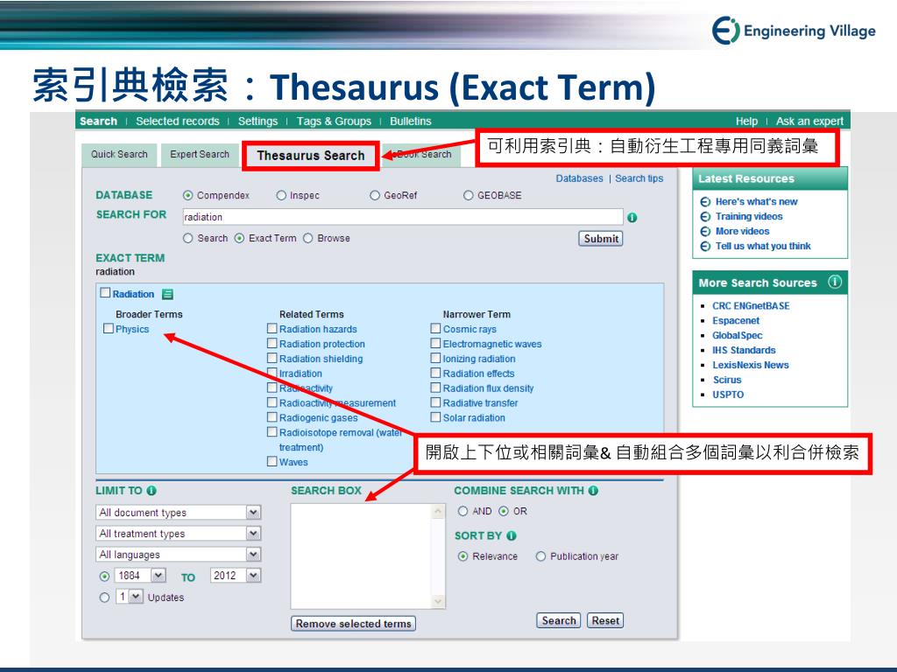Select the GEOBASE database radio button
This screenshot has width=897, height=672.
(x=469, y=195)
